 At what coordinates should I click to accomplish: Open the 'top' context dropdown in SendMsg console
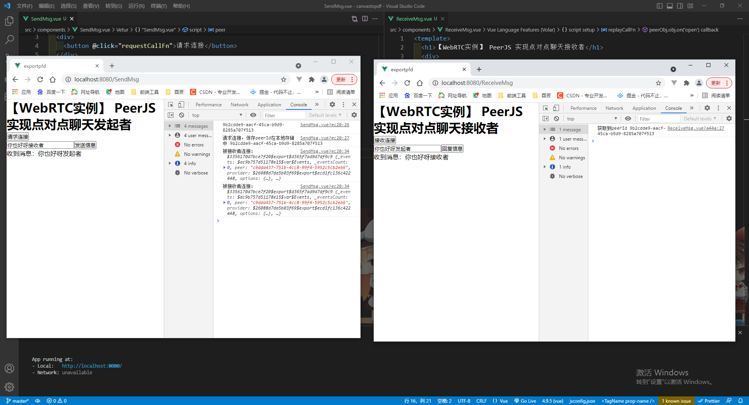pyautogui.click(x=217, y=115)
